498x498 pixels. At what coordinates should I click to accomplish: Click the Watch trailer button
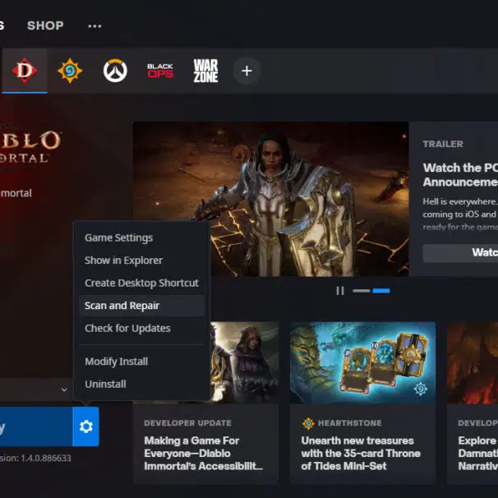coord(460,253)
